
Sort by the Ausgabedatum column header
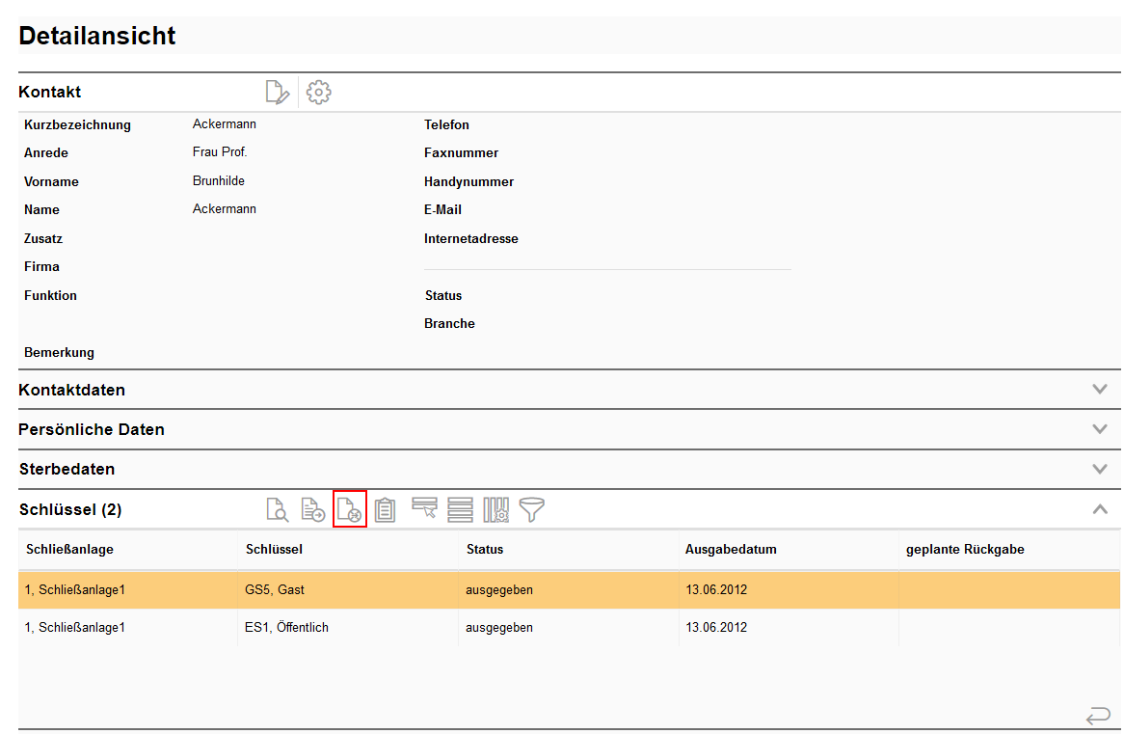coord(731,550)
